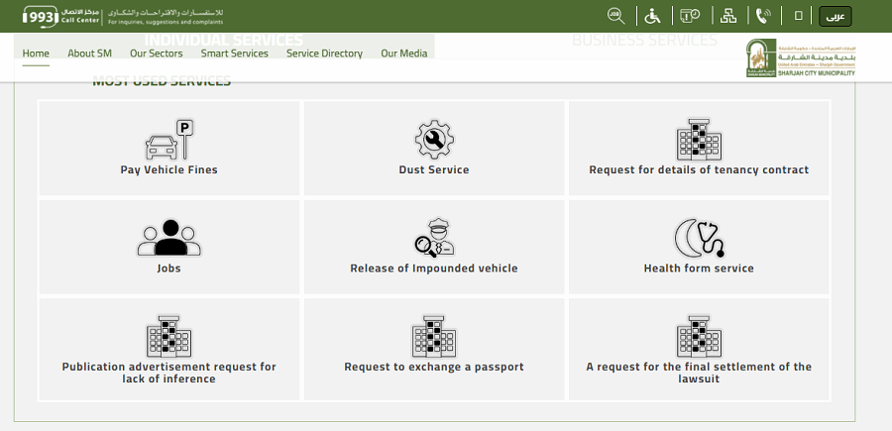
Task: Click the 993 Call Center logo
Action: [x=61, y=16]
